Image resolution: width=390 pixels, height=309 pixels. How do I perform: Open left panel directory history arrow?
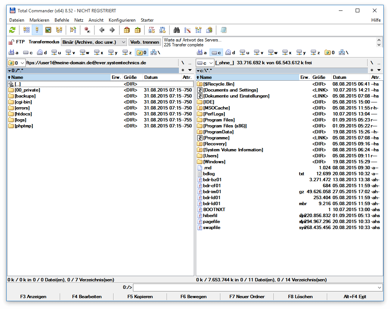[190, 70]
